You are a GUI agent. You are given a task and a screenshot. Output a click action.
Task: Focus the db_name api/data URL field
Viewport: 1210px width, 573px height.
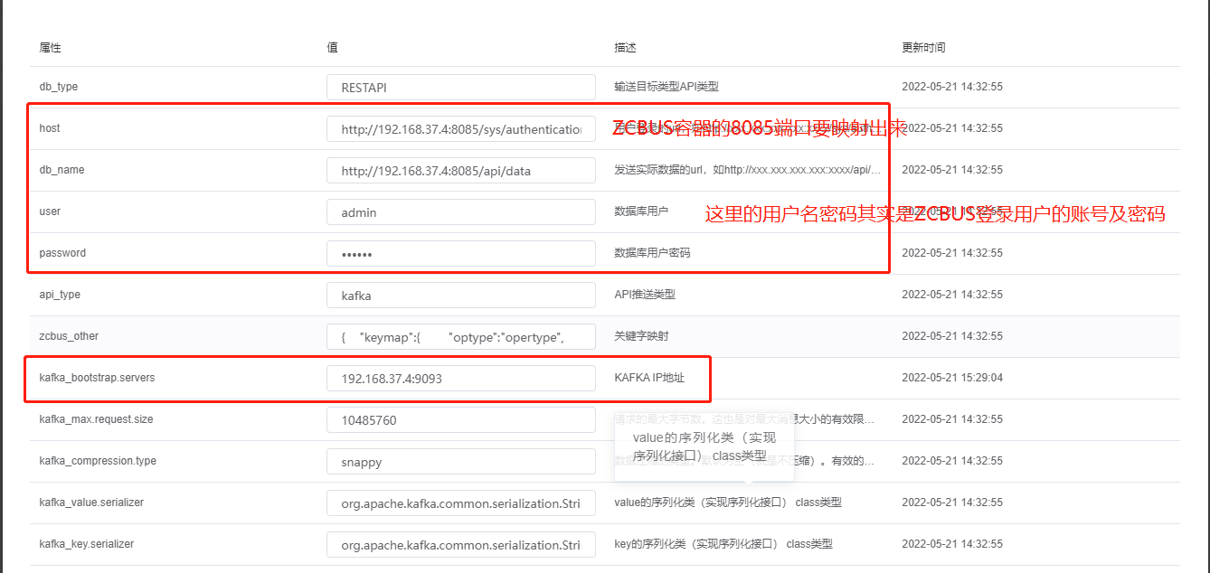click(x=460, y=171)
